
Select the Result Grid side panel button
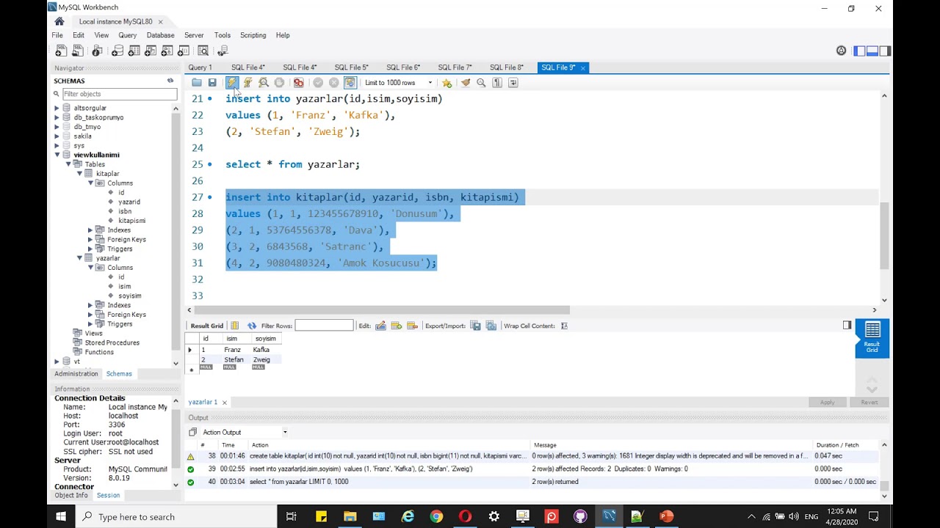pos(872,338)
